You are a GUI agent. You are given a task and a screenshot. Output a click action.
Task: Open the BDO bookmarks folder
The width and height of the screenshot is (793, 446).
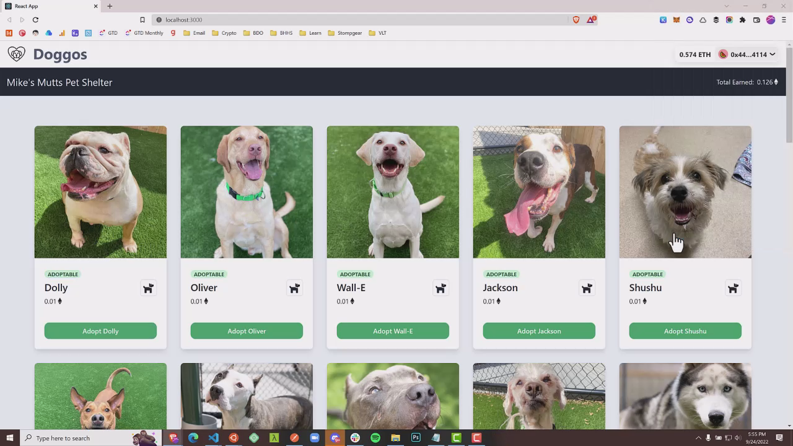click(x=253, y=33)
